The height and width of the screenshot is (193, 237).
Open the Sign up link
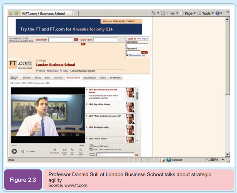coord(145,39)
